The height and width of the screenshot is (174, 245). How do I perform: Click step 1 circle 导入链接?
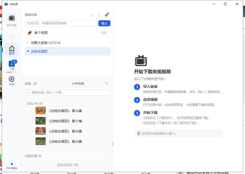pyautogui.click(x=137, y=87)
